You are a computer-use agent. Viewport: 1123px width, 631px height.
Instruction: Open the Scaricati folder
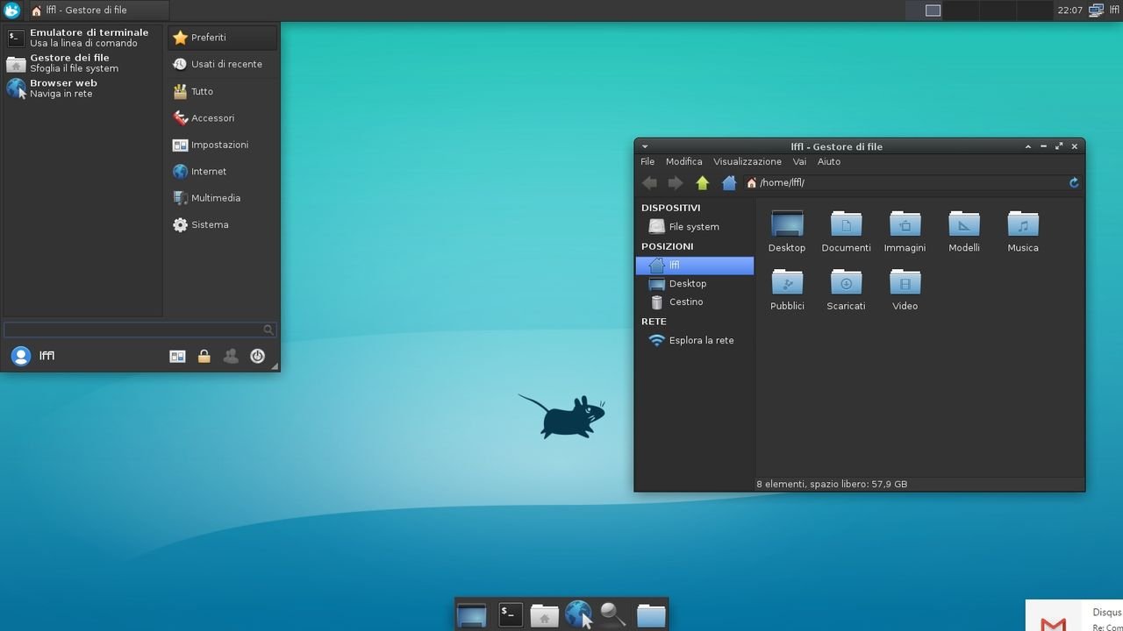pos(846,289)
